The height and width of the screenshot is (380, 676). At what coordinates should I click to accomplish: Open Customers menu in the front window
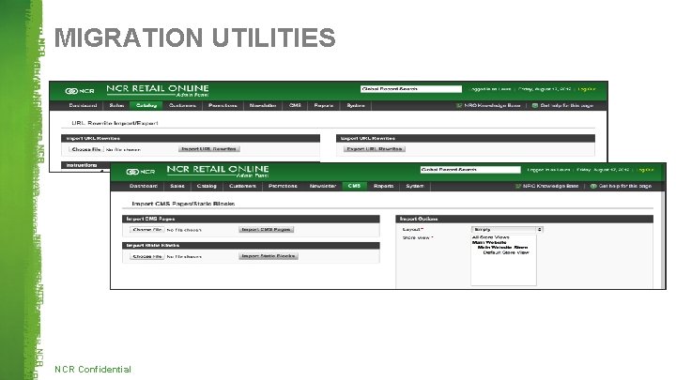(243, 186)
